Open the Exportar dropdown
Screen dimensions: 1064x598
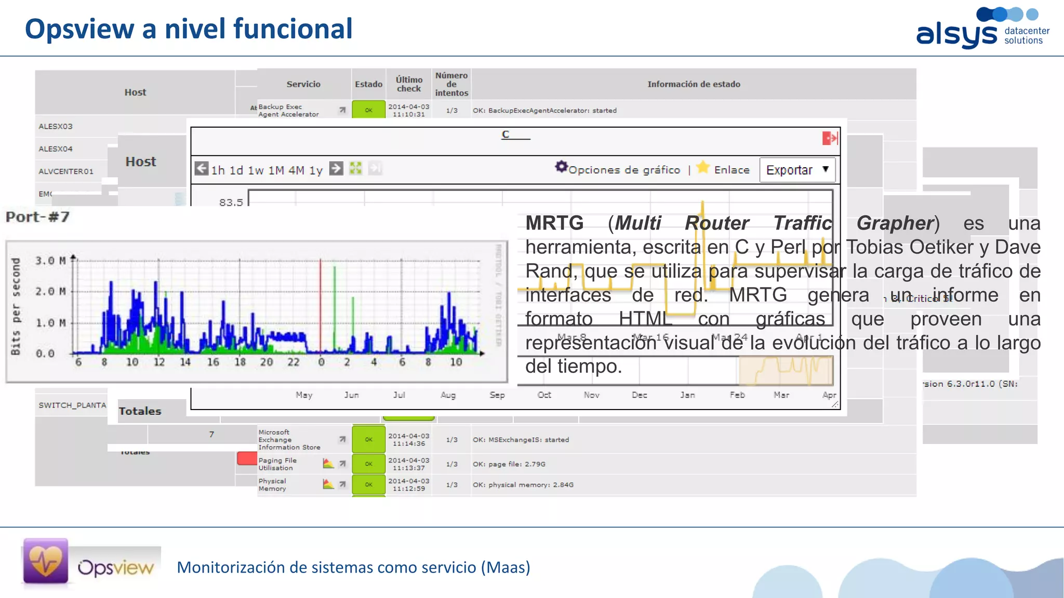(797, 170)
